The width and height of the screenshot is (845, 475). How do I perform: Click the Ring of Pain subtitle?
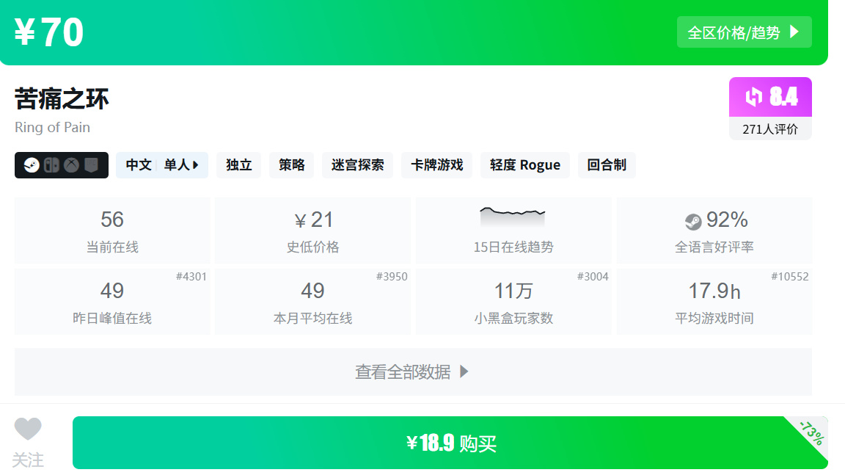[52, 127]
